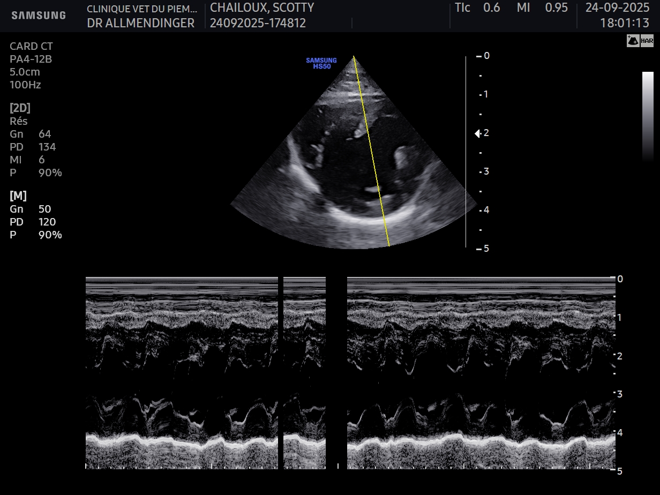
Task: Click the ultrasound image enhancement icon
Action: point(632,41)
